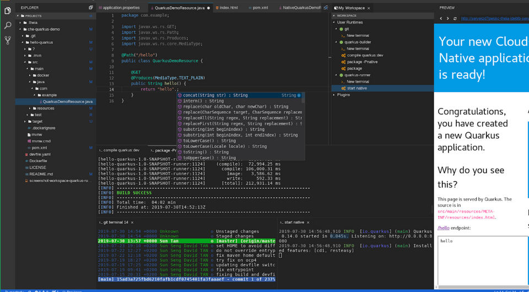Go forward in the Preview panel
529x292 pixels.
(447, 19)
